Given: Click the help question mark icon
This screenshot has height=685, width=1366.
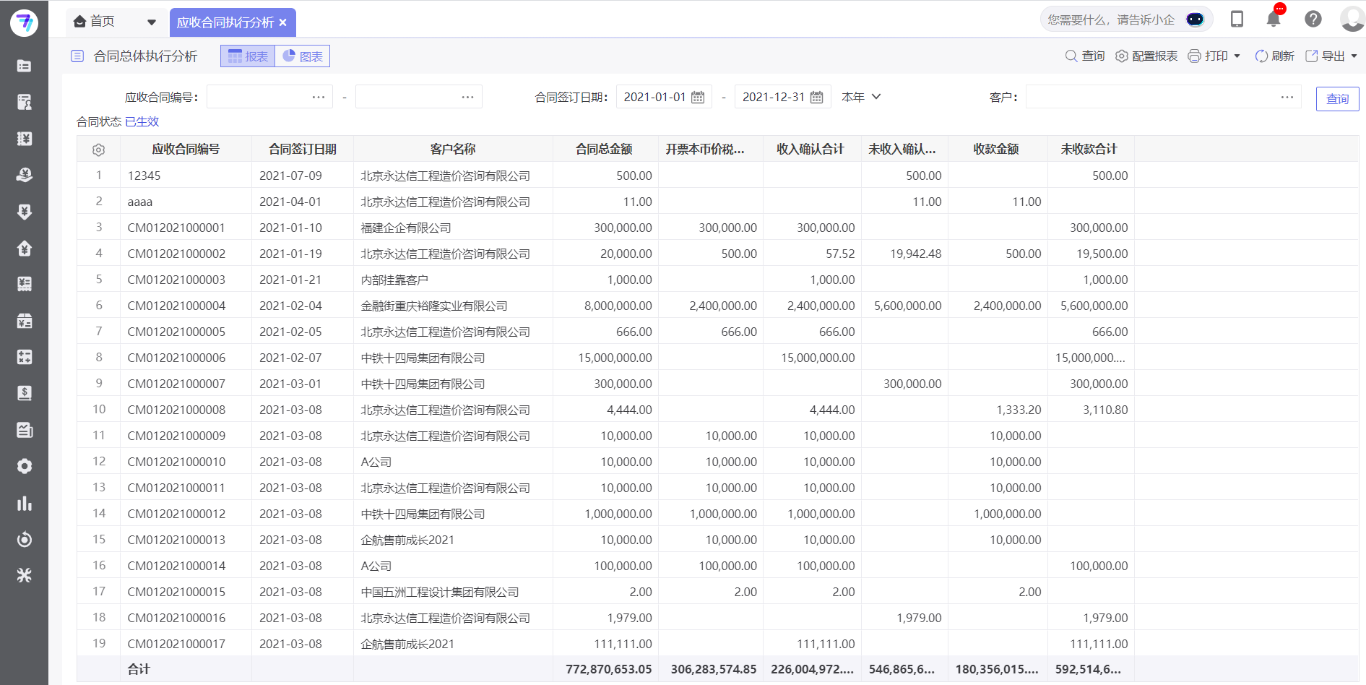Looking at the screenshot, I should point(1313,19).
